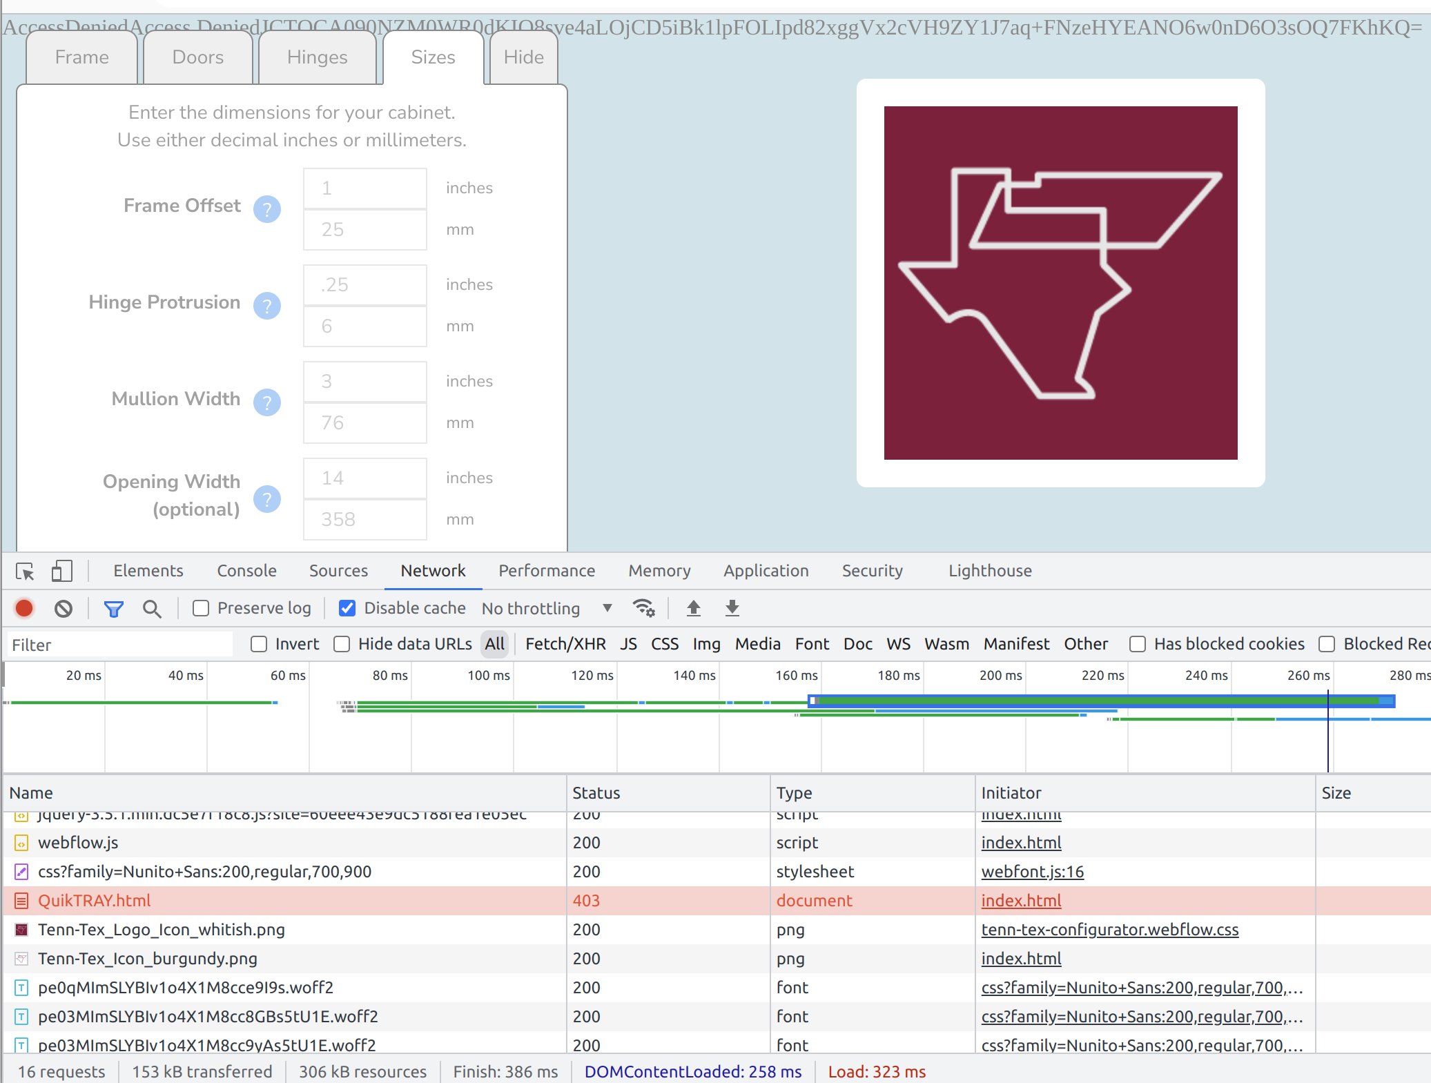Image resolution: width=1431 pixels, height=1083 pixels.
Task: Check Has blocked cookies checkbox
Action: pos(1138,644)
